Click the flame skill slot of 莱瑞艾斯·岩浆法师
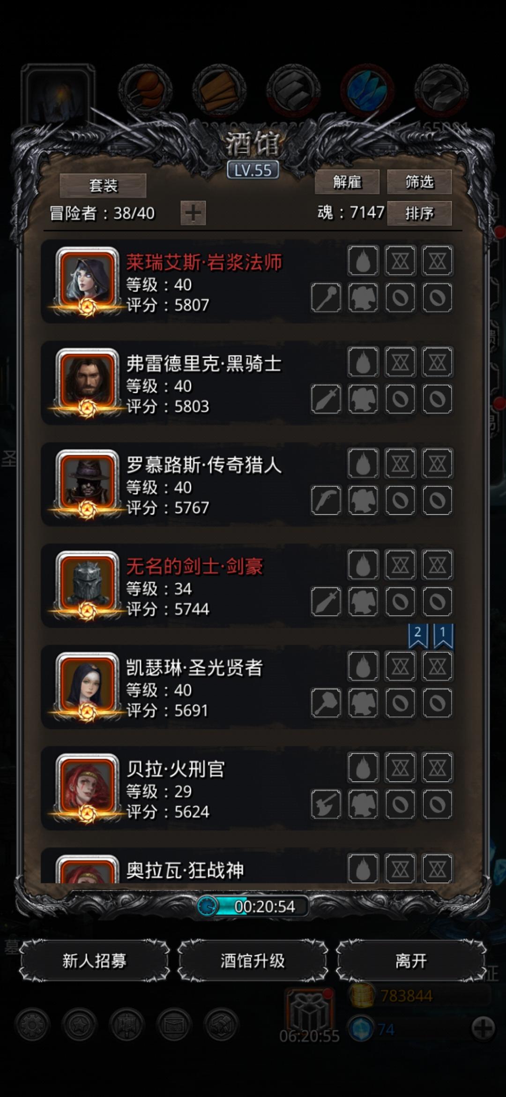 tap(363, 260)
